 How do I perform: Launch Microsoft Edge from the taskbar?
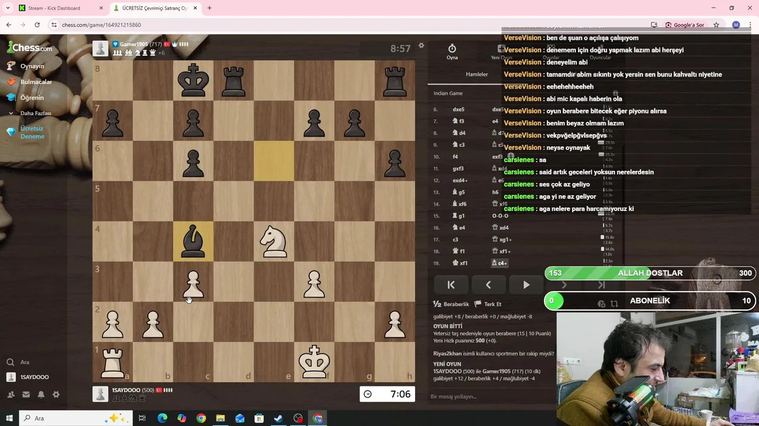162,418
